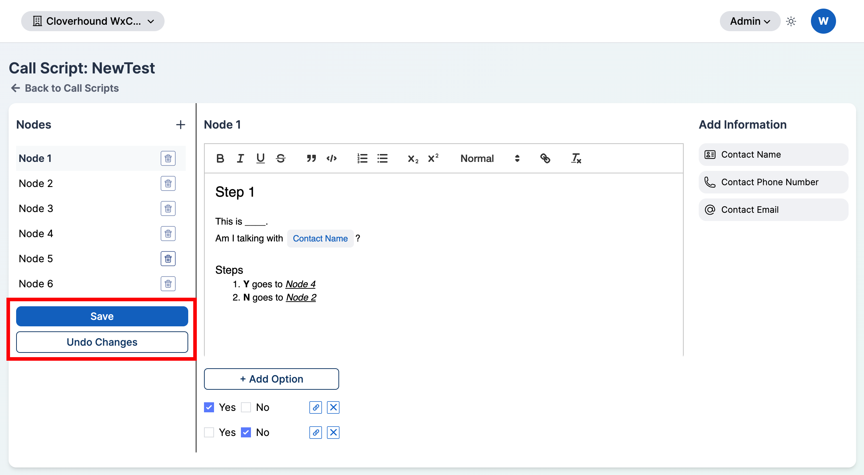Click the Add Option button
This screenshot has width=864, height=475.
271,379
